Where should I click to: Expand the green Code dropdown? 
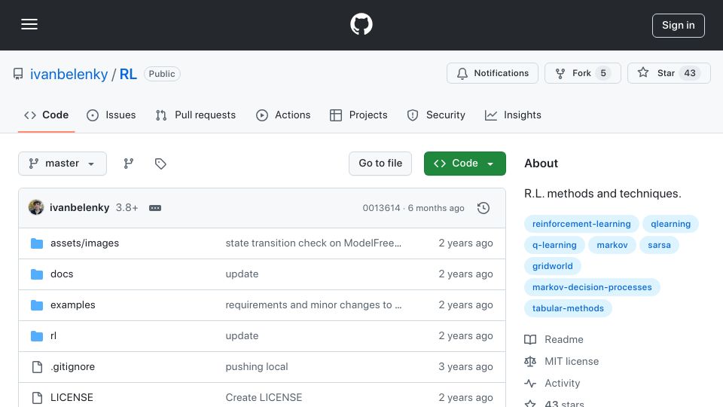click(x=465, y=164)
